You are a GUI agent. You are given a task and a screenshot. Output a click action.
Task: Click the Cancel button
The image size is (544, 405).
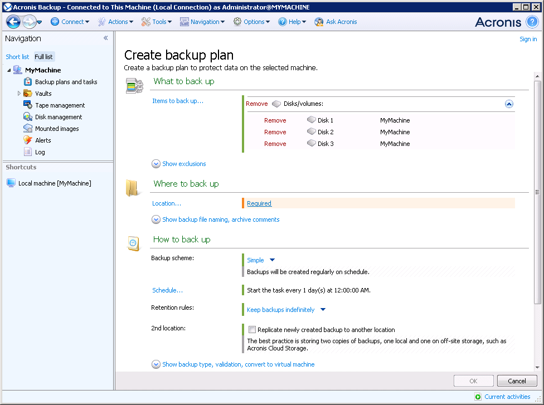[517, 380]
